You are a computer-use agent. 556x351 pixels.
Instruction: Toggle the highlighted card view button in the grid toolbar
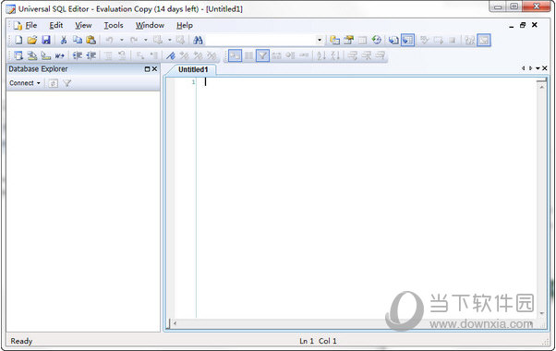(235, 55)
